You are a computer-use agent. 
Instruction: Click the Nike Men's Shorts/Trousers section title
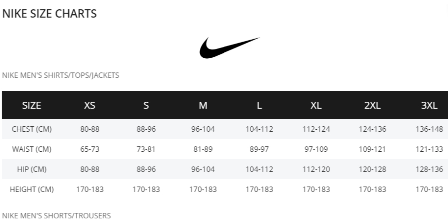pos(56,216)
